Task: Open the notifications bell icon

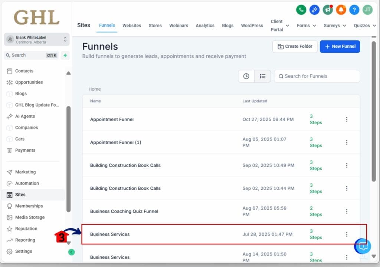Action: point(341,10)
